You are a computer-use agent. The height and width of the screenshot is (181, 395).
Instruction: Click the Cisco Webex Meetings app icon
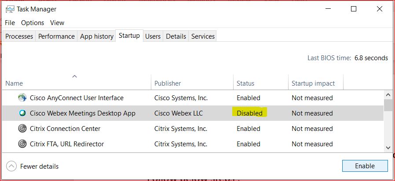[22, 113]
